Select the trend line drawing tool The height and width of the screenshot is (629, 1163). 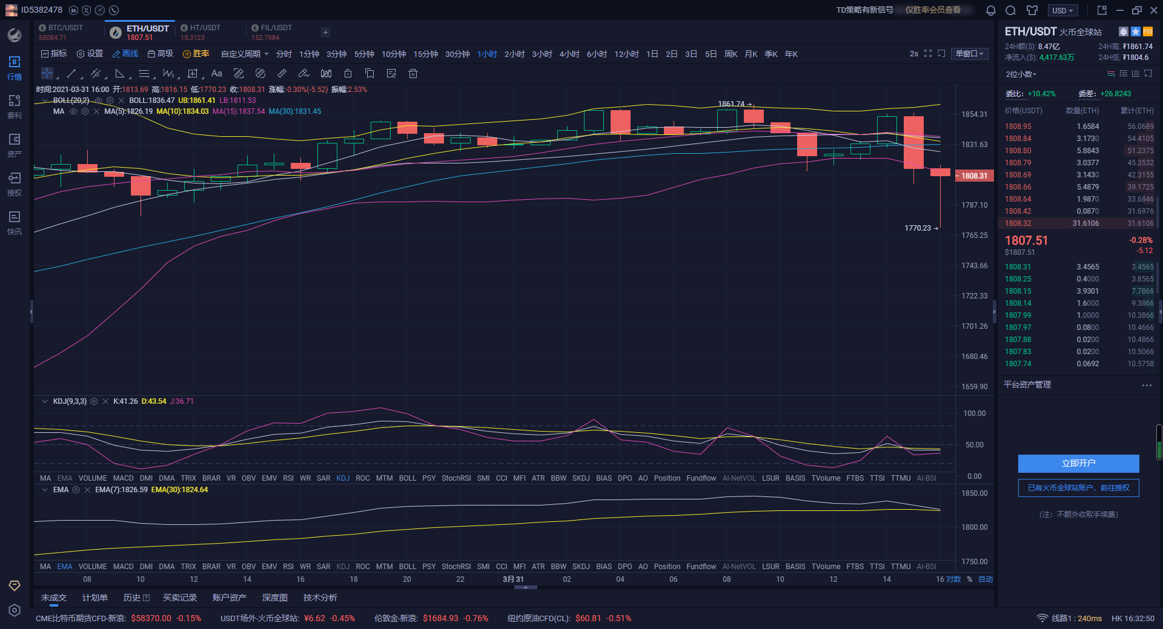tap(71, 73)
